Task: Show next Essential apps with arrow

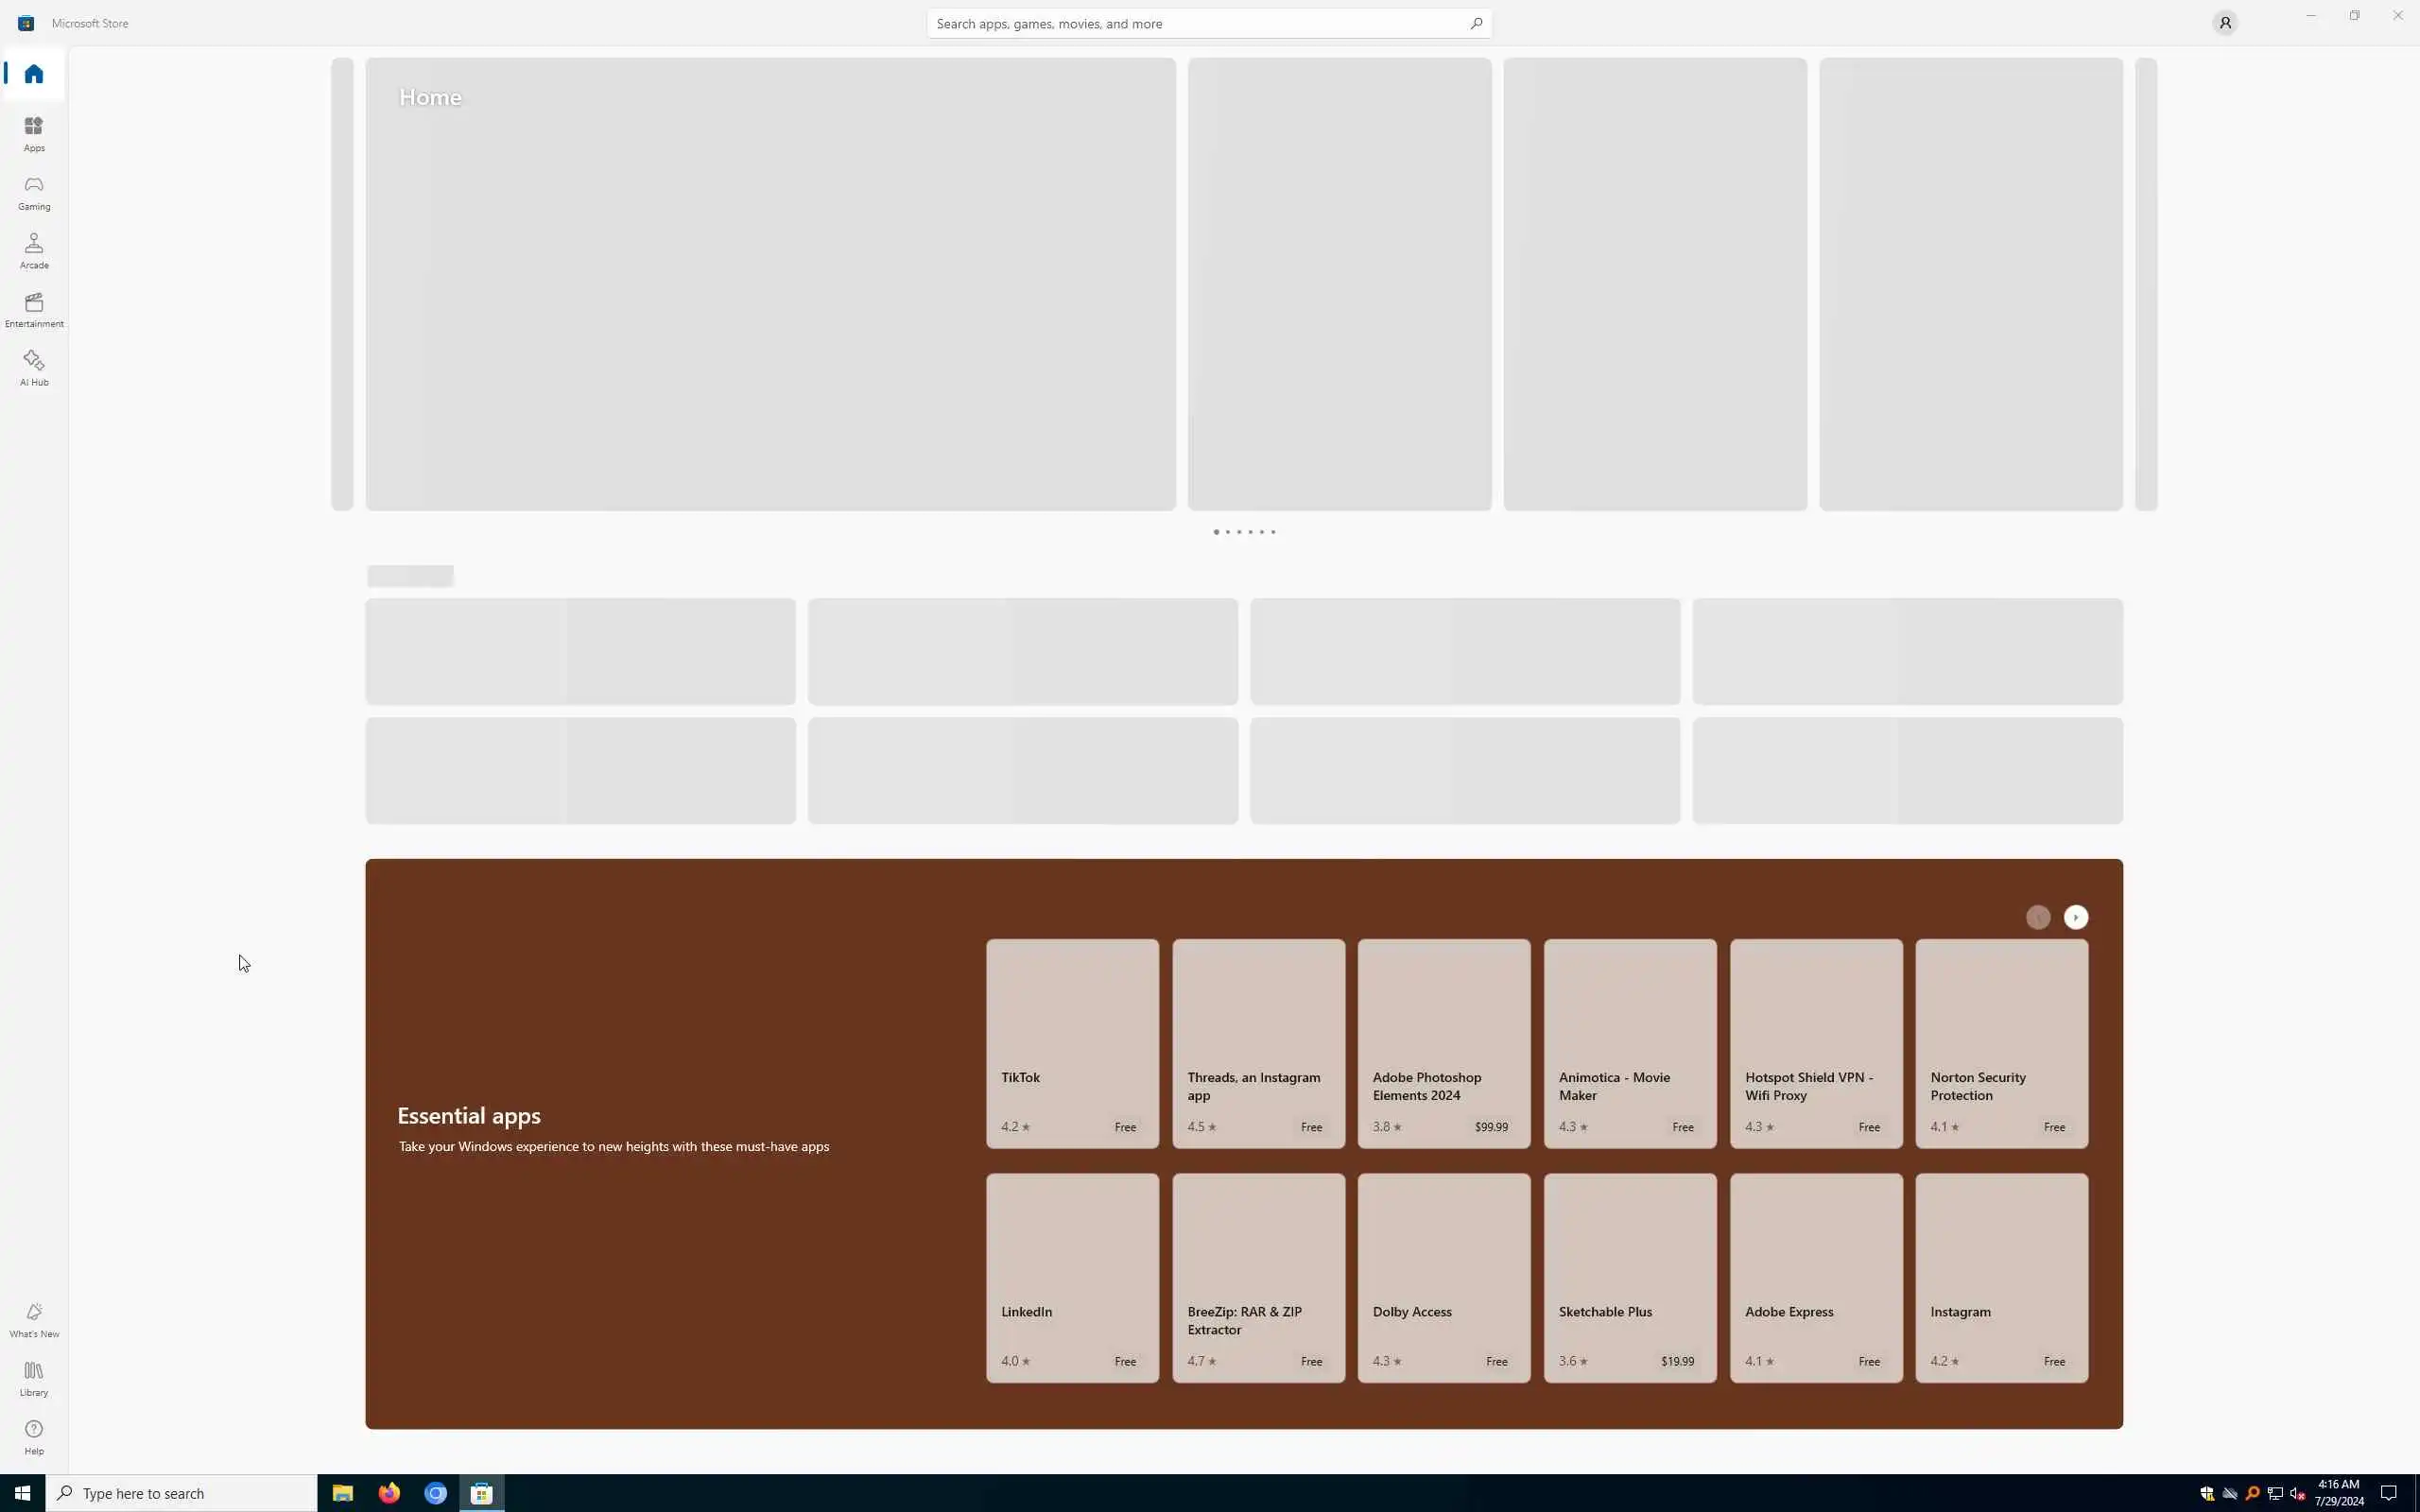Action: click(x=2076, y=917)
